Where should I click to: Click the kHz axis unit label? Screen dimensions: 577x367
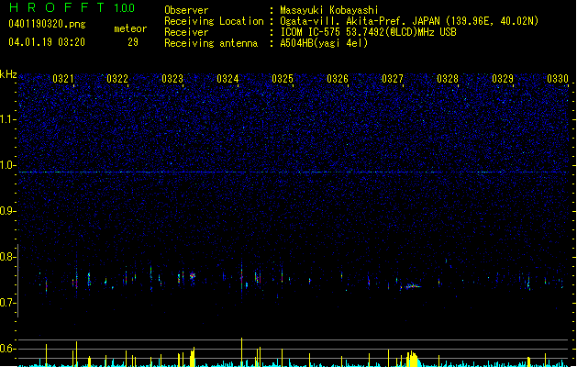8,74
